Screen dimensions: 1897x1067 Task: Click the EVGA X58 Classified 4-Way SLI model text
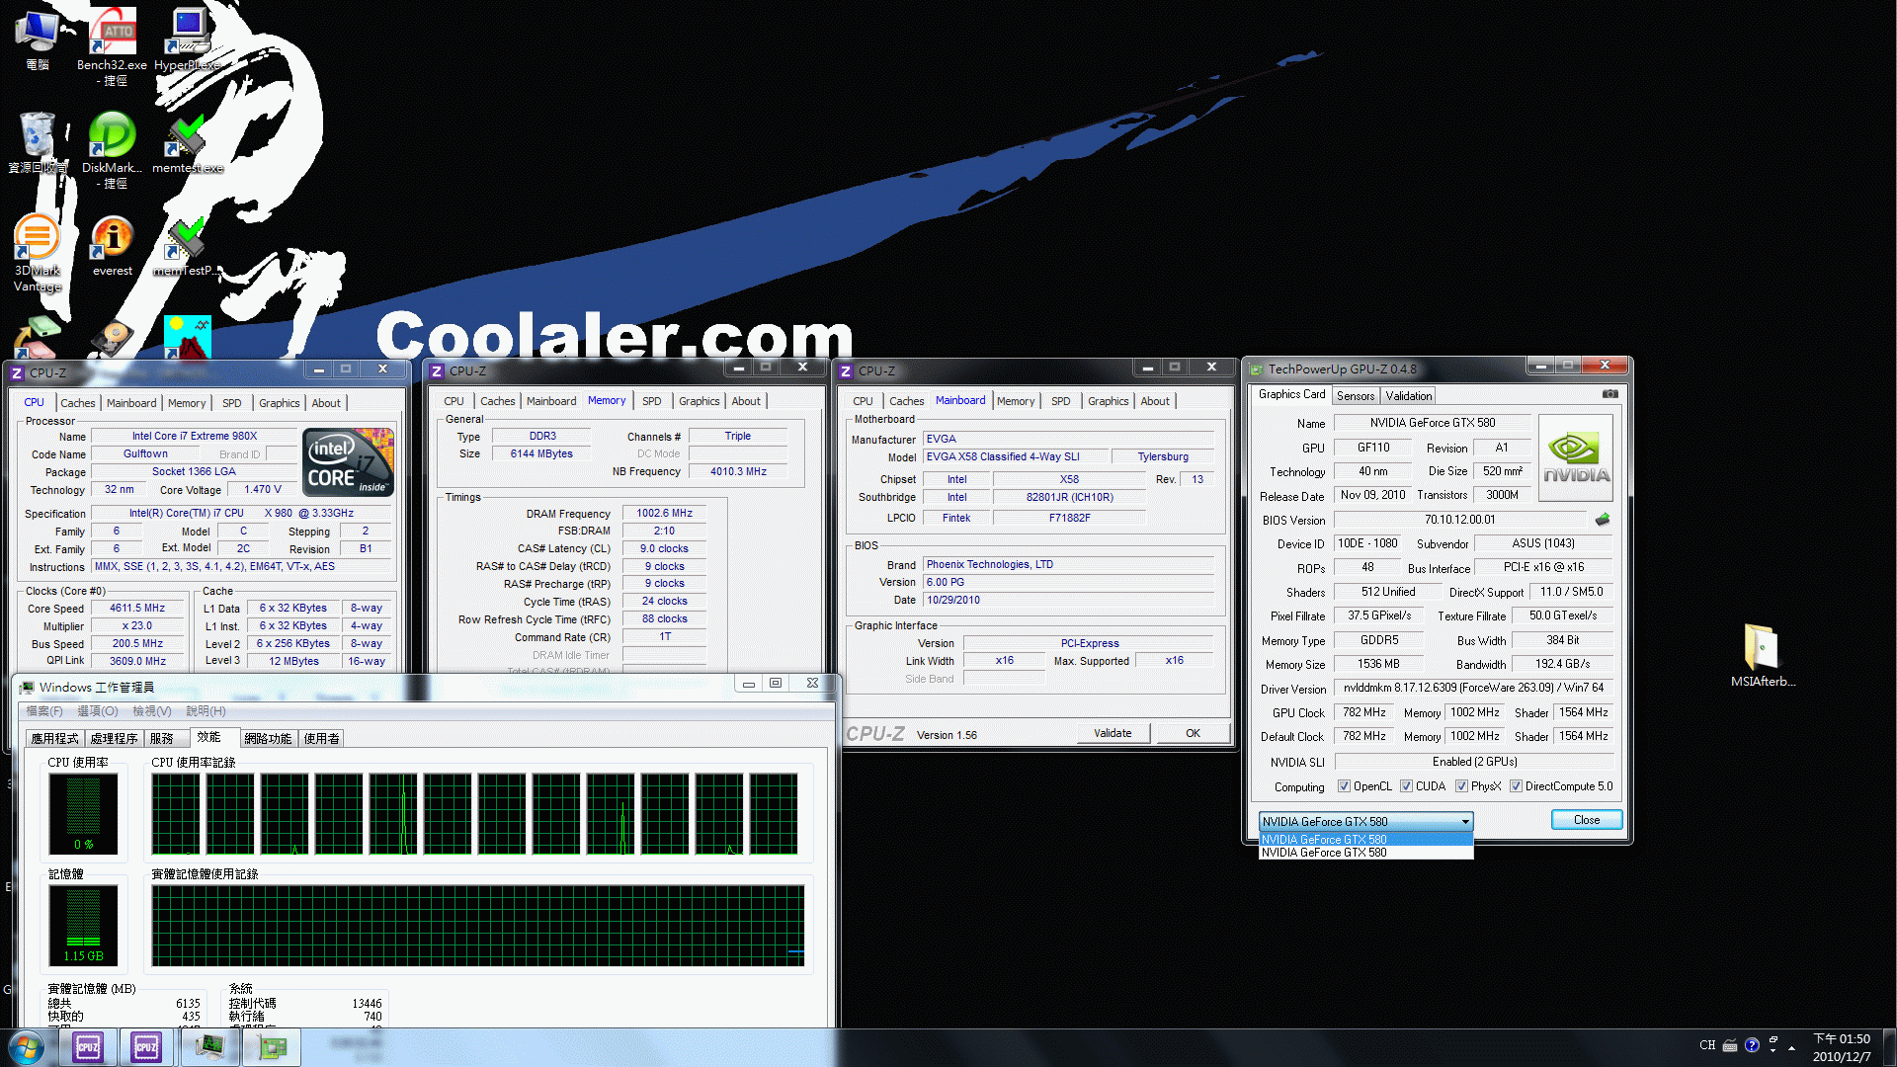[1003, 456]
